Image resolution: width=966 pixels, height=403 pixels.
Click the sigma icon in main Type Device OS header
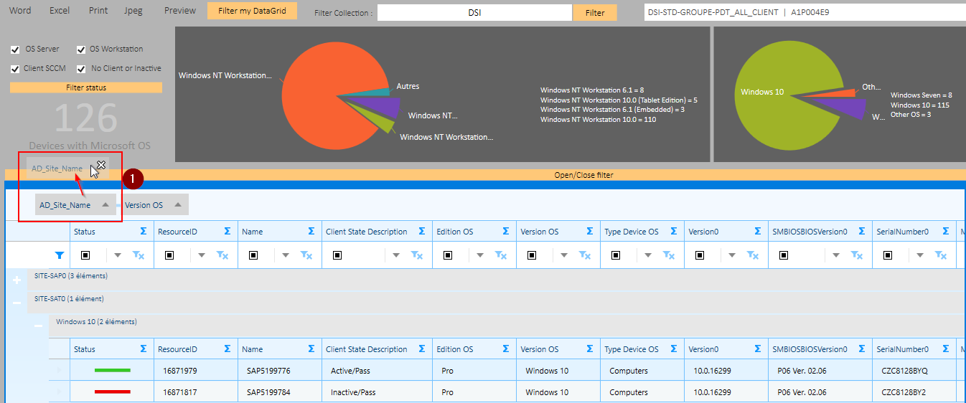click(674, 231)
